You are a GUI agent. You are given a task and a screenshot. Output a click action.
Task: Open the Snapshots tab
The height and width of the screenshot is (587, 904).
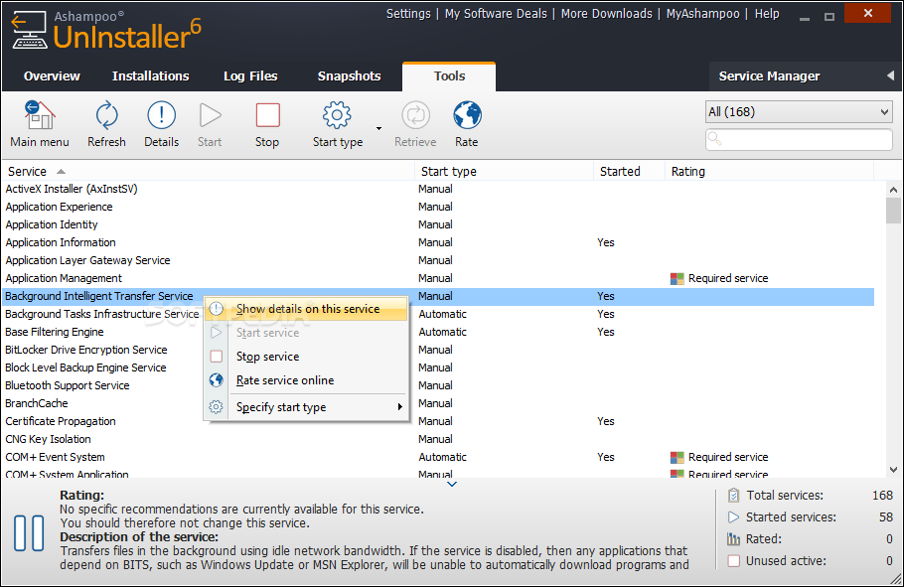click(350, 76)
